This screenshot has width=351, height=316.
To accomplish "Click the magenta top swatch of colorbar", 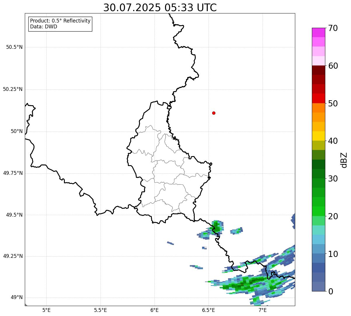I will click(318, 32).
